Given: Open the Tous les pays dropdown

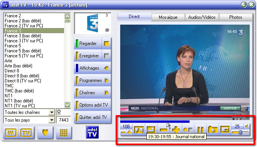Looking at the screenshot, I should [52, 120].
